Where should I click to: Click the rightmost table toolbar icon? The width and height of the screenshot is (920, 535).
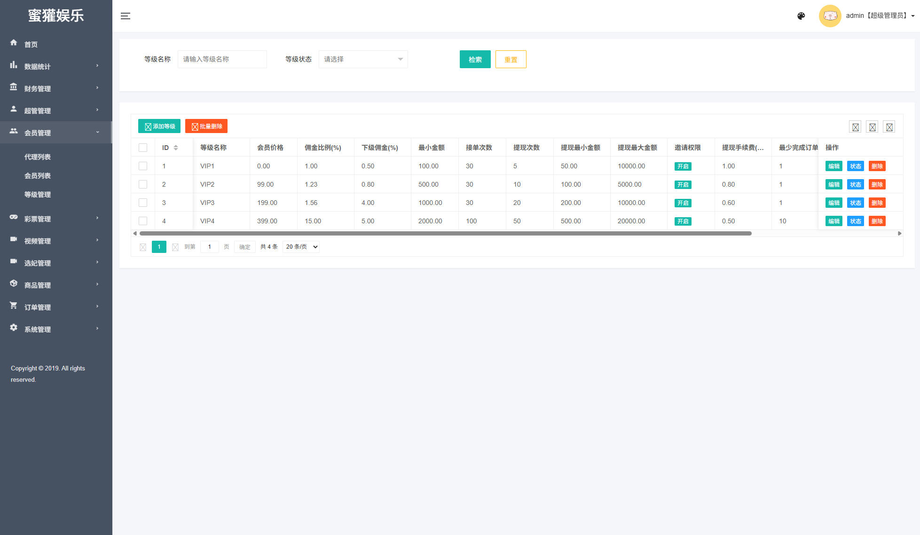[889, 127]
